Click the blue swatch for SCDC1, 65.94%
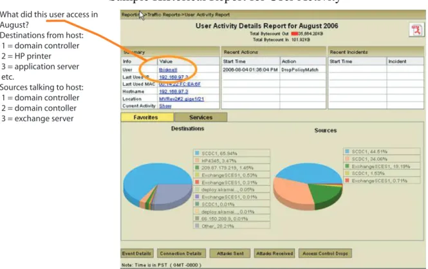Viewport: 428px width, 269px height. tap(197, 153)
